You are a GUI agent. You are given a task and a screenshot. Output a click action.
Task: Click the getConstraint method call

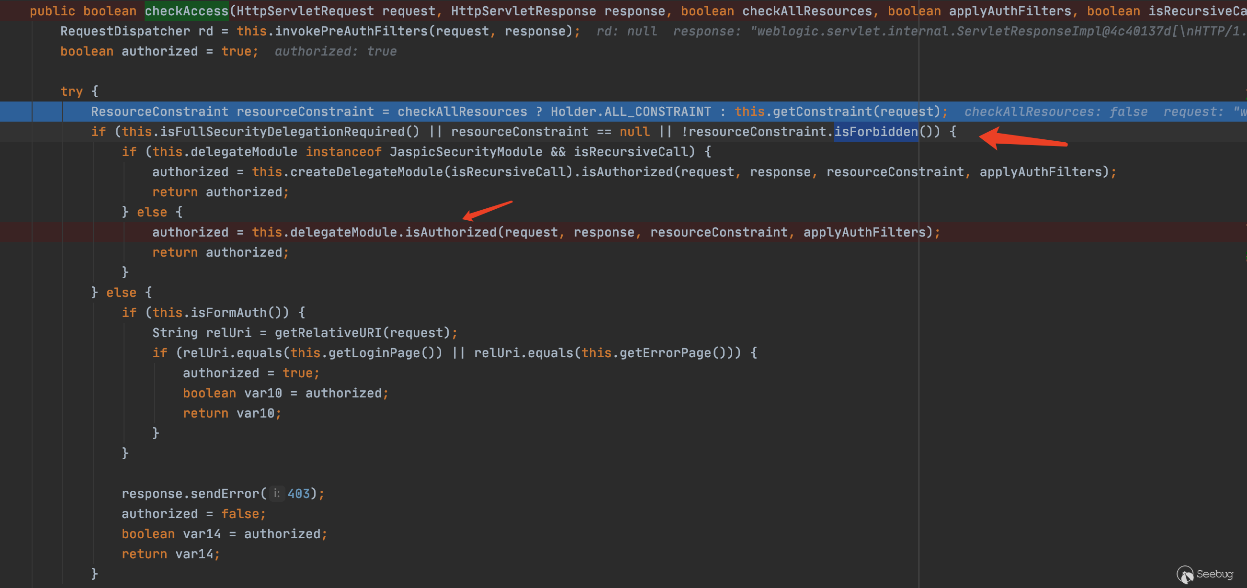(823, 112)
